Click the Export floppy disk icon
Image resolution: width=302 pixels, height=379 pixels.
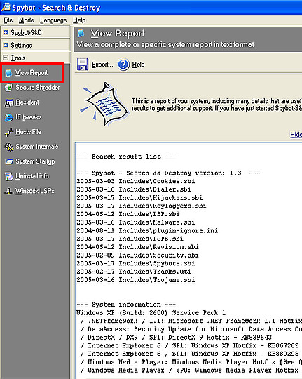(83, 65)
